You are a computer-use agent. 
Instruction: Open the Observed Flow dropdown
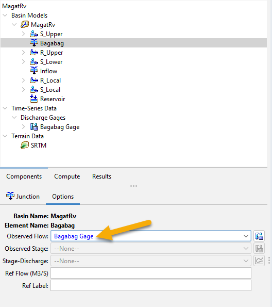(x=151, y=236)
